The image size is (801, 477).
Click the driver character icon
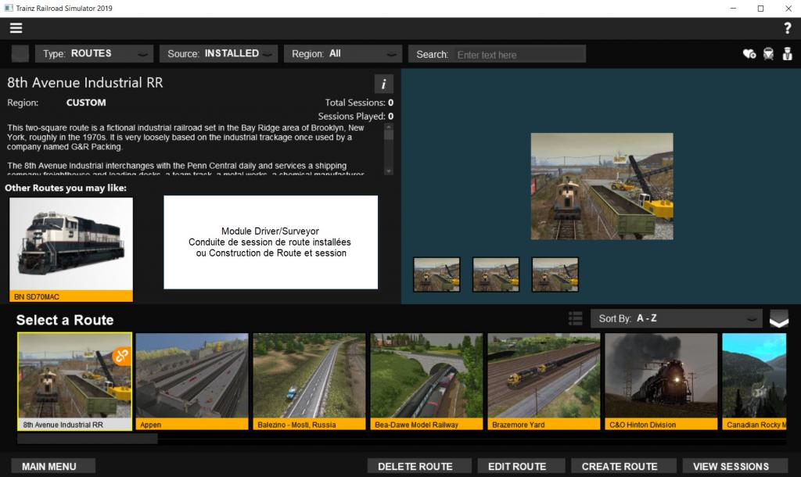(x=787, y=54)
